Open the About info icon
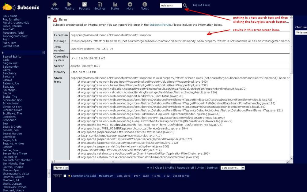 [145, 6]
